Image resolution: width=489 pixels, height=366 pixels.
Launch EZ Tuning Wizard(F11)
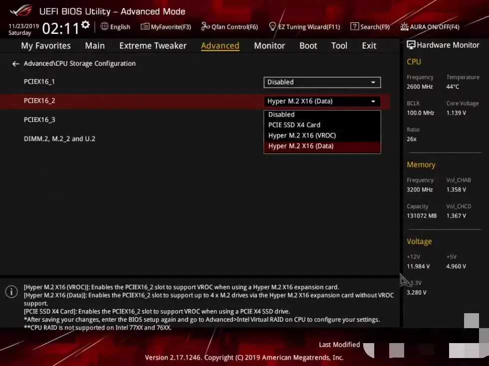[304, 27]
